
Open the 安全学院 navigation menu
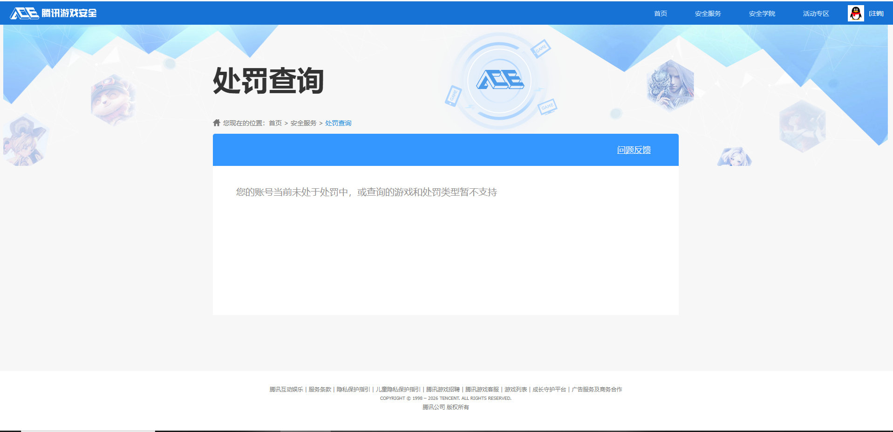(762, 14)
